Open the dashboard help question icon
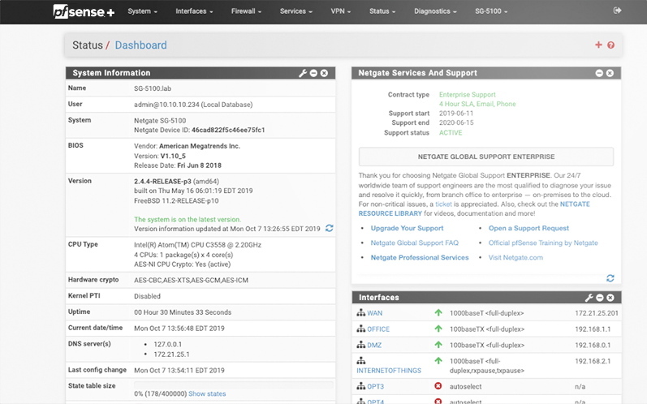 pos(610,45)
